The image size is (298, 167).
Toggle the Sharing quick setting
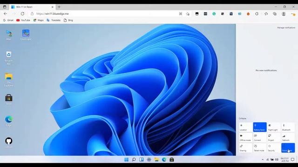coord(245,148)
